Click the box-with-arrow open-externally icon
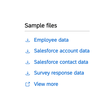This screenshot has width=109, height=109. [x=28, y=84]
